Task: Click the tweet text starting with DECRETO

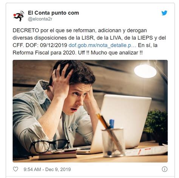Action: coord(89,41)
